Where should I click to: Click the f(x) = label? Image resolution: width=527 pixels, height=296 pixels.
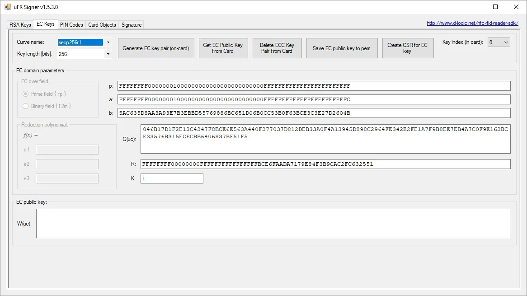click(30, 135)
